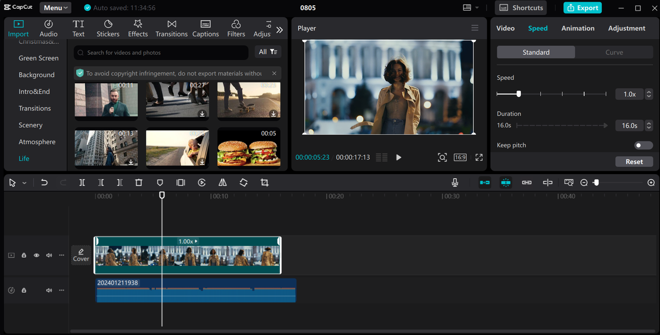Toggle main track magnet
This screenshot has height=335, width=660.
pos(485,182)
